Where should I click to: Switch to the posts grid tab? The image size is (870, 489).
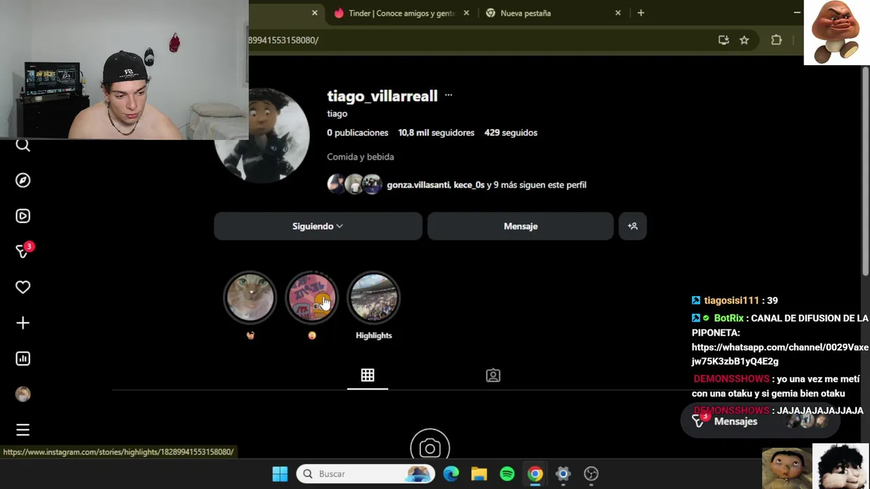(x=368, y=376)
